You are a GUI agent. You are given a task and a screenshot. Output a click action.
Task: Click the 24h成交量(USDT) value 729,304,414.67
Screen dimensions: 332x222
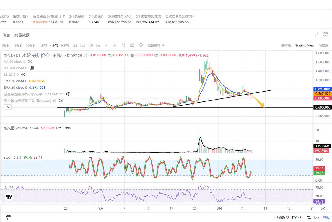point(147,22)
